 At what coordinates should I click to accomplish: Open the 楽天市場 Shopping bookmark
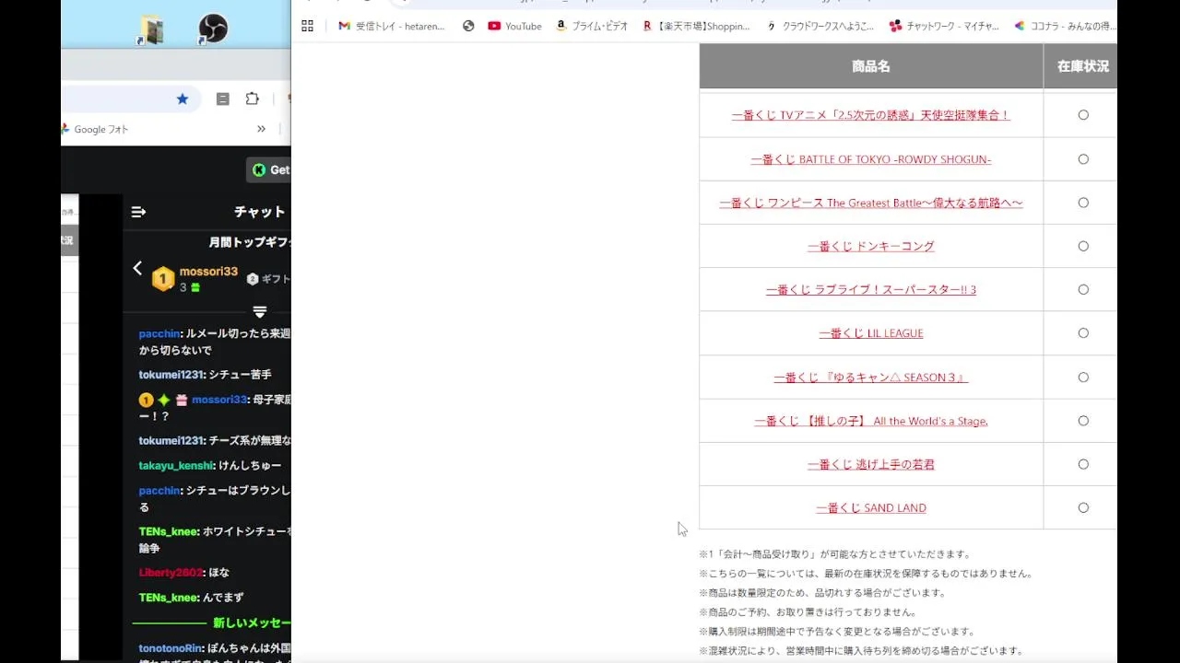point(697,26)
